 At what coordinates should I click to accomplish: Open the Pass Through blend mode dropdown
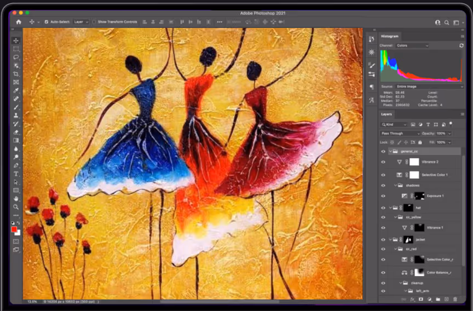coord(400,133)
